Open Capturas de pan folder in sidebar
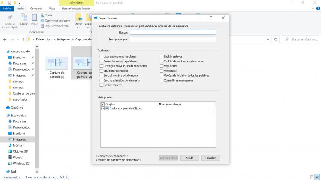This screenshot has width=321, height=180. click(x=23, y=94)
